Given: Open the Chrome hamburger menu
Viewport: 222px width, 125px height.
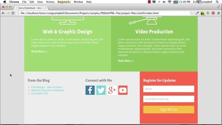Looking at the screenshot, I should click(x=219, y=13).
